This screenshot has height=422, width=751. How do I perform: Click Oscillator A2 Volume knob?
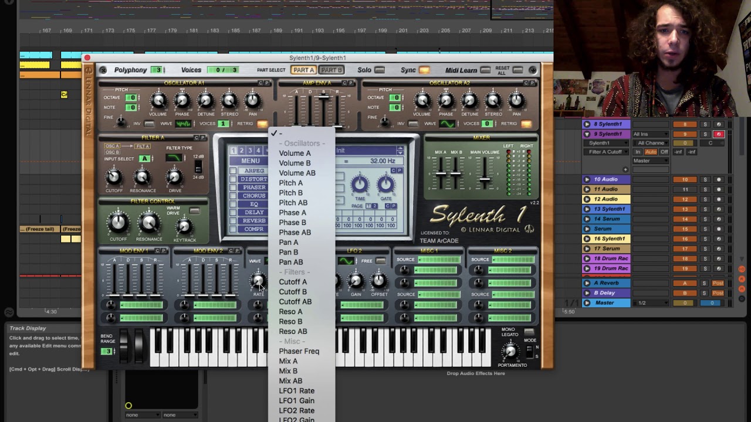(422, 101)
